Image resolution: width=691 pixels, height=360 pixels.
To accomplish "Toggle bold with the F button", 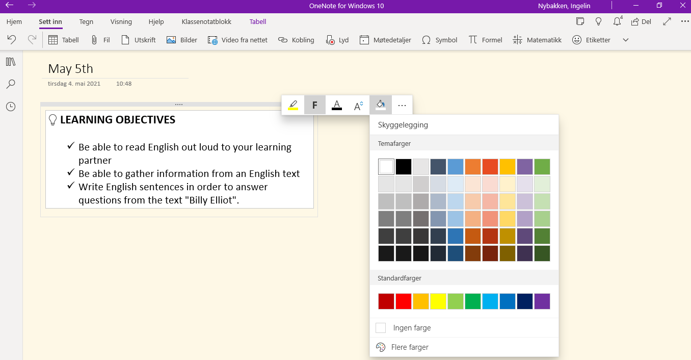I will coord(314,105).
